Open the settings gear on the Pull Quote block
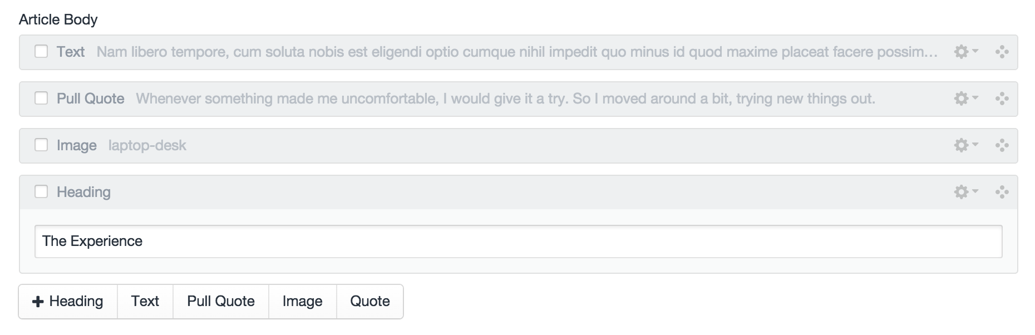The image size is (1035, 335). coord(965,98)
